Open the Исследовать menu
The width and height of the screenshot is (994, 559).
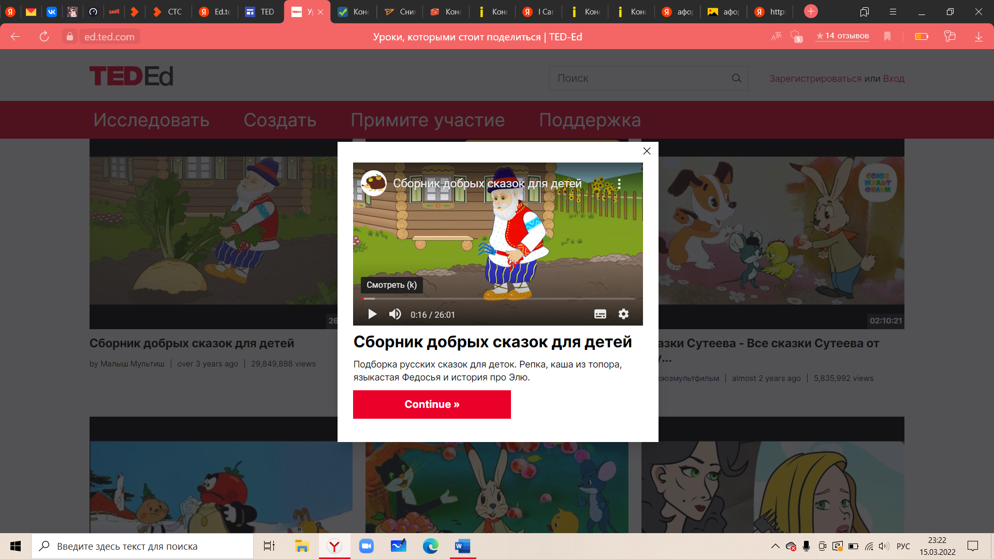pyautogui.click(x=151, y=120)
